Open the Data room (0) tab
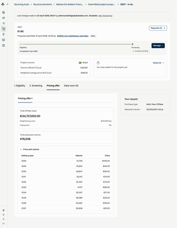Image resolution: width=177 pixels, height=228 pixels. [71, 86]
